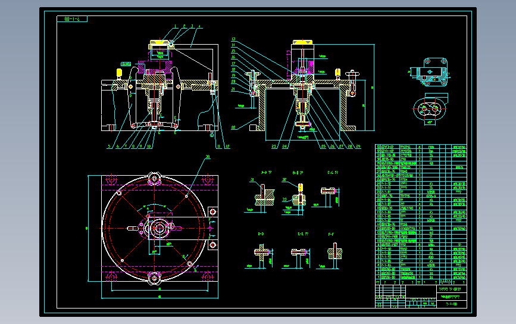Select balloon number 12 below front view

pyautogui.click(x=227, y=147)
